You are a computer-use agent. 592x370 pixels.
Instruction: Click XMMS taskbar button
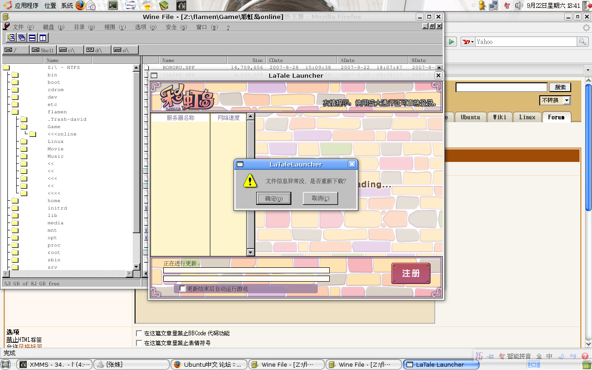[x=54, y=364]
